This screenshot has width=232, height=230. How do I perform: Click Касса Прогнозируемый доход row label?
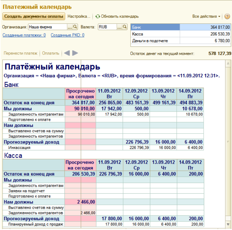31,218
